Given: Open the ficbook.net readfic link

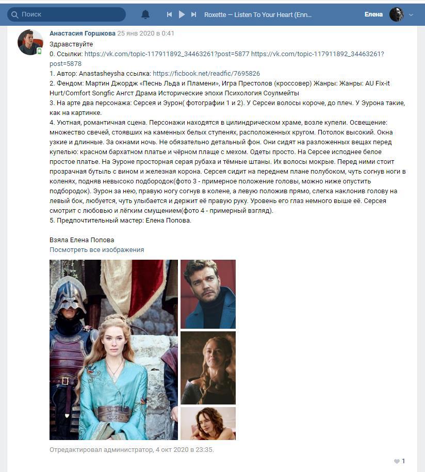Looking at the screenshot, I should (x=206, y=74).
